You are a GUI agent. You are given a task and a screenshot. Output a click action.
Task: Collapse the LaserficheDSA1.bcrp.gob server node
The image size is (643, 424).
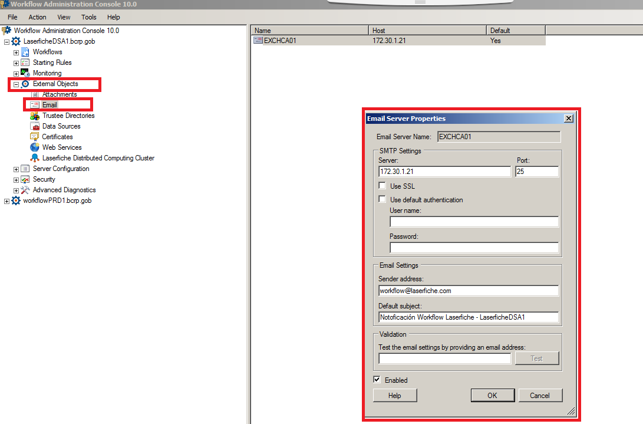click(x=6, y=42)
